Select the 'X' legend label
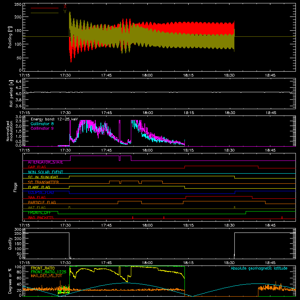The width and height of the screenshot is (300, 300). (65, 7)
